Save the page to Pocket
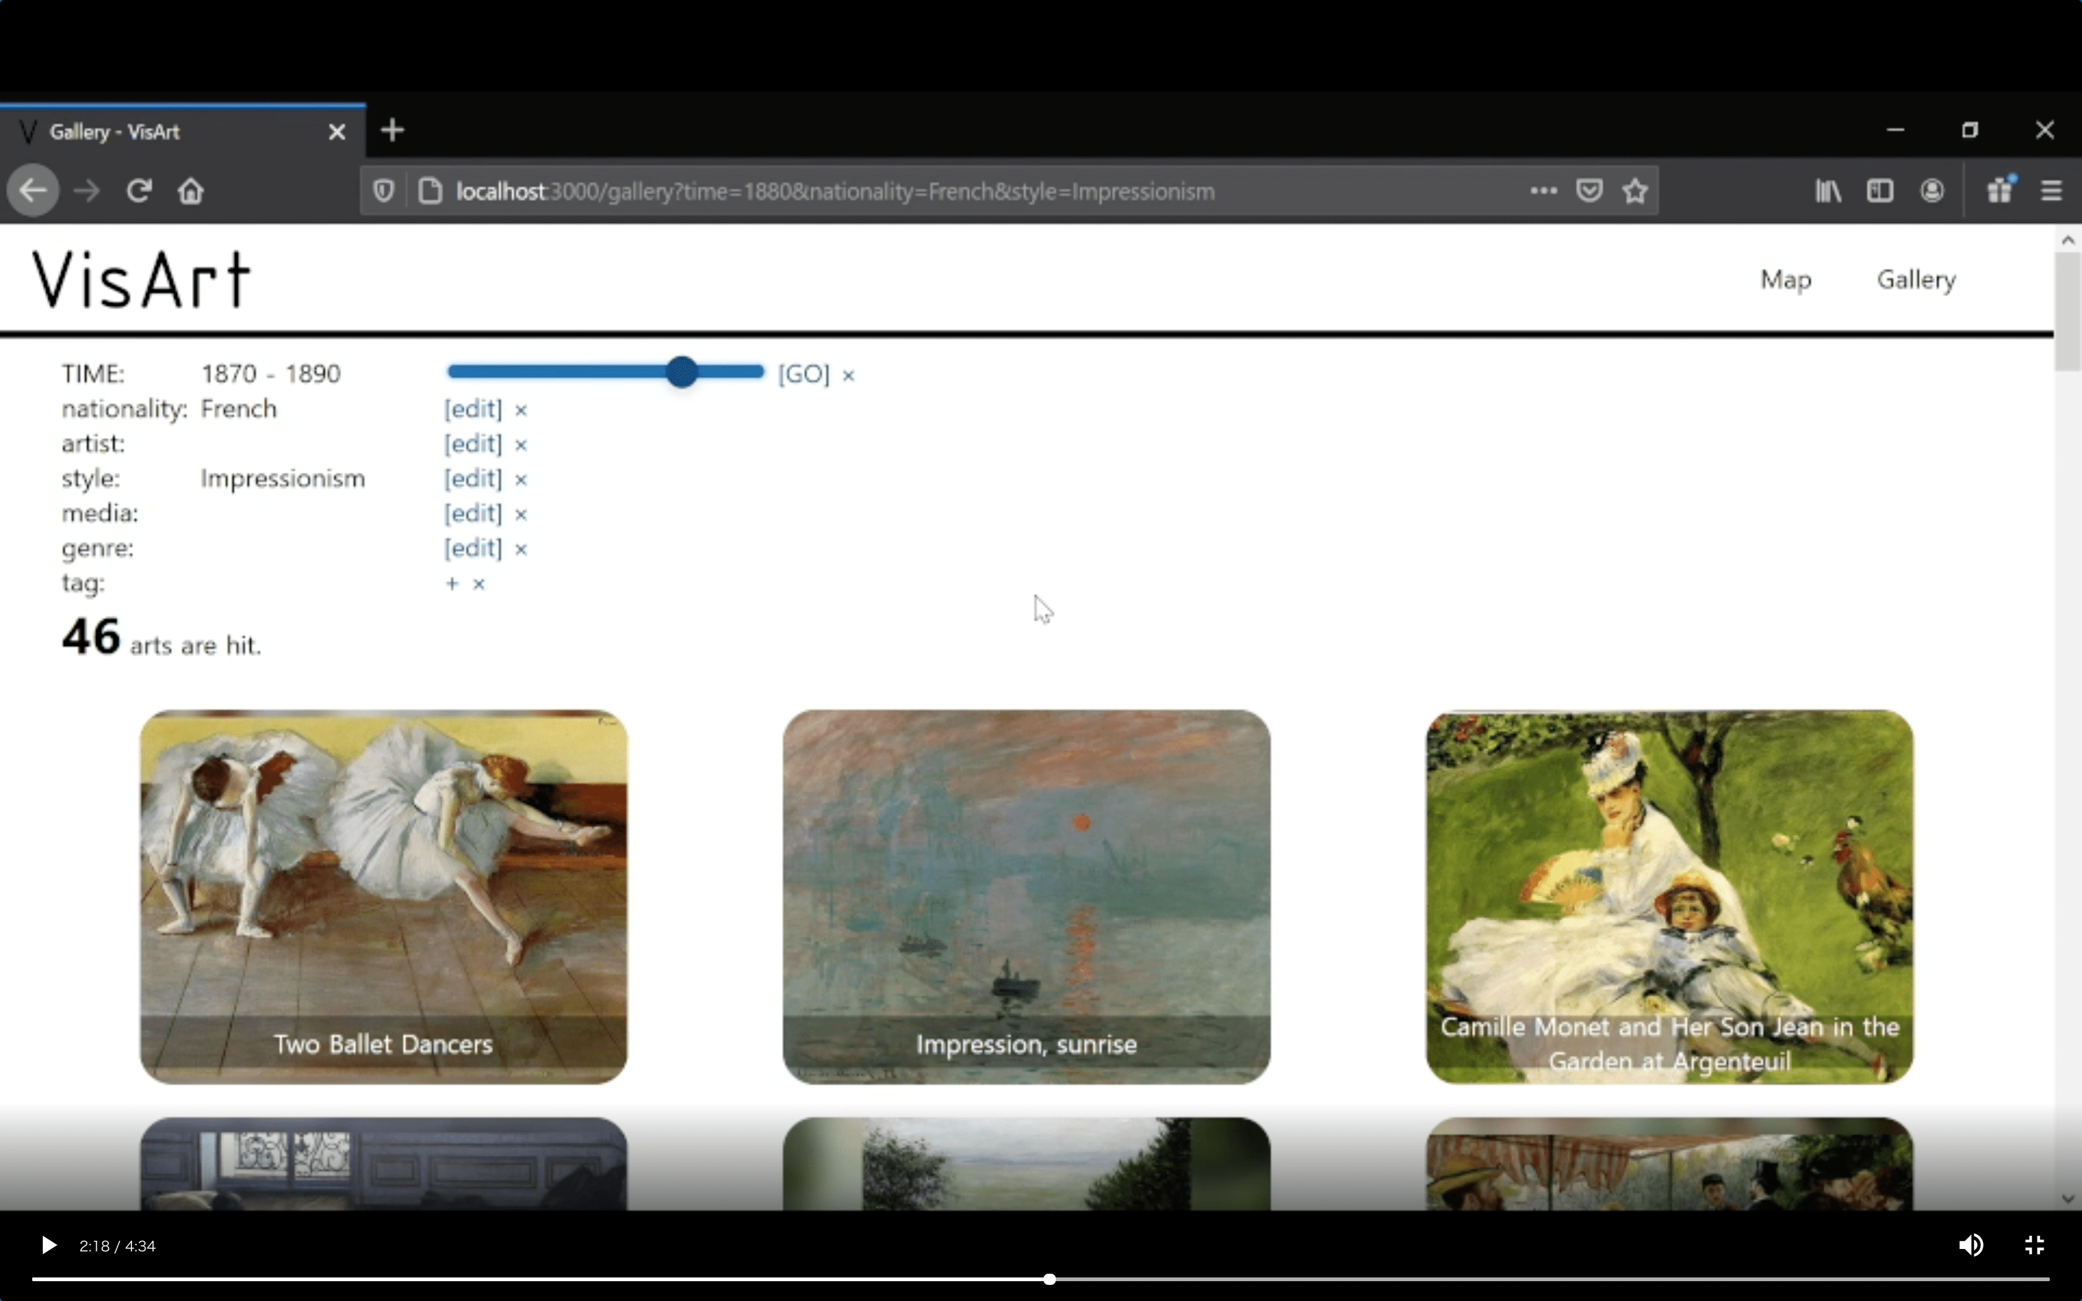 pos(1589,190)
